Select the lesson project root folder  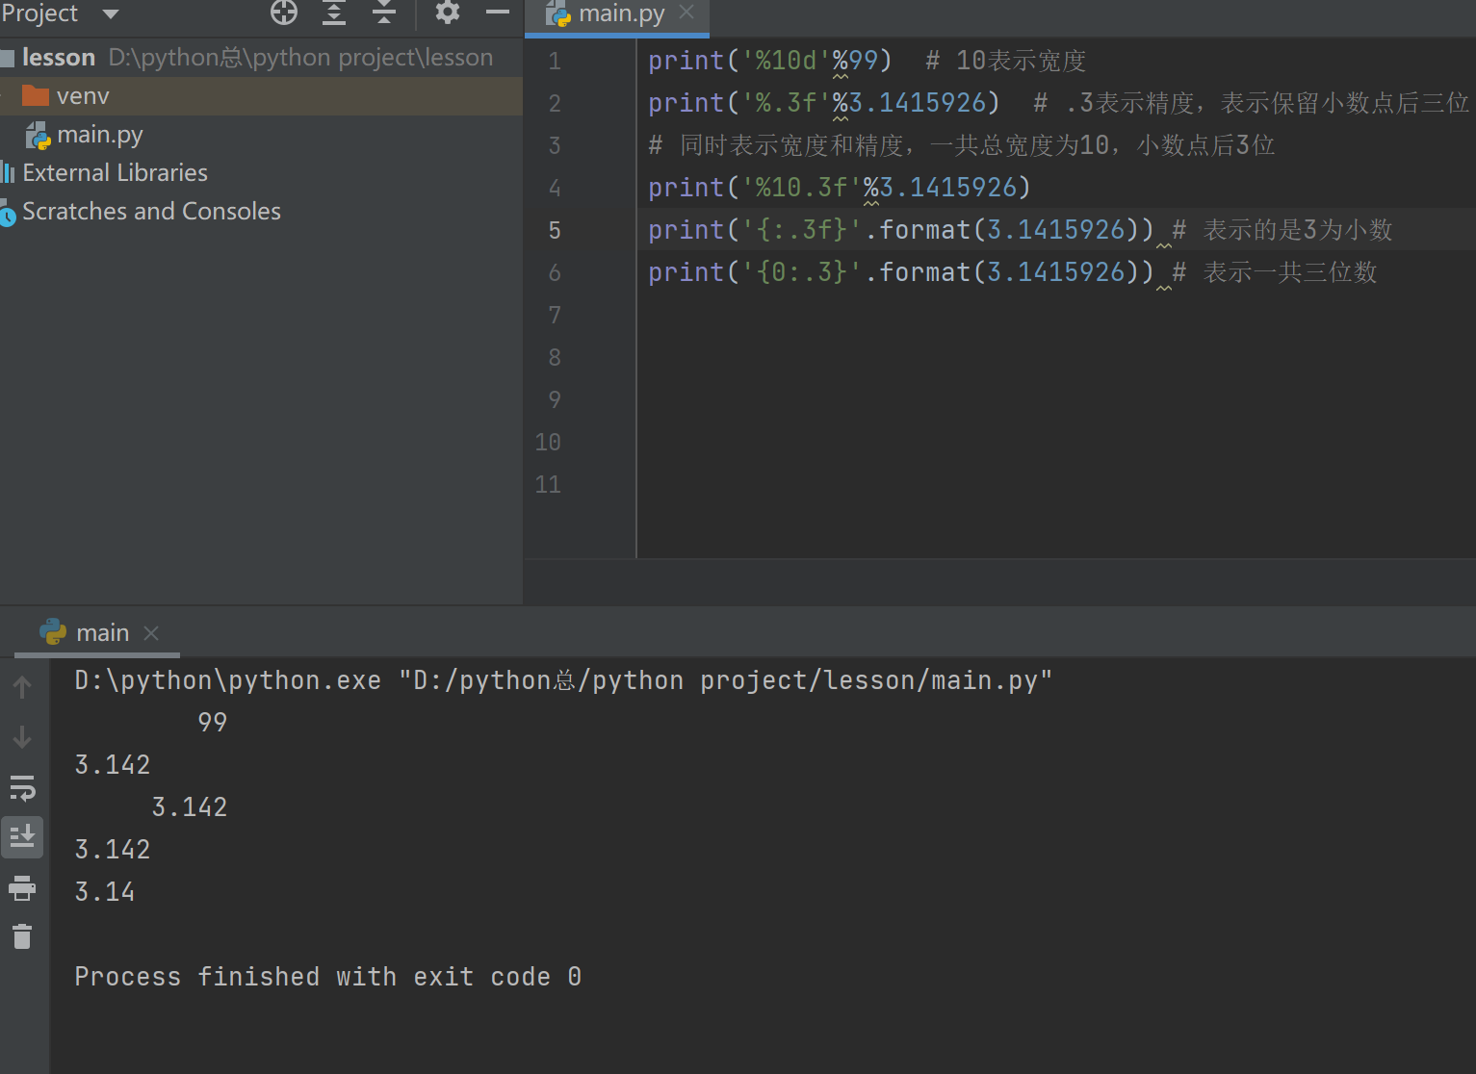click(x=261, y=58)
